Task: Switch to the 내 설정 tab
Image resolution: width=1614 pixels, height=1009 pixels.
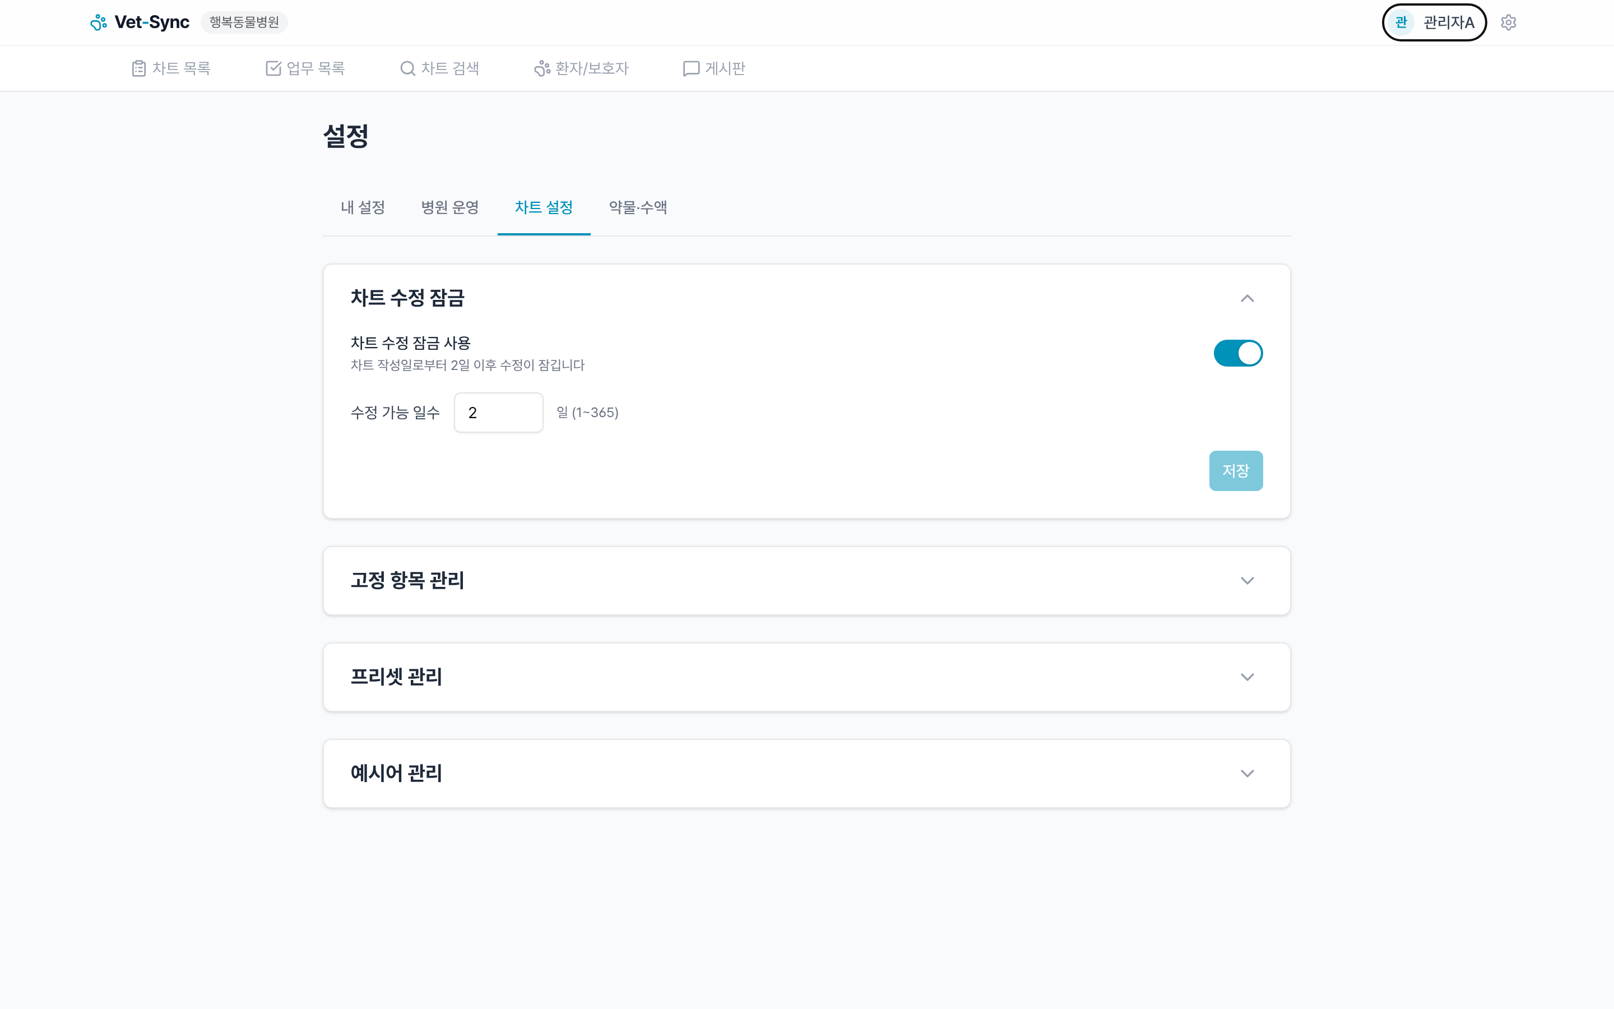Action: pos(362,207)
